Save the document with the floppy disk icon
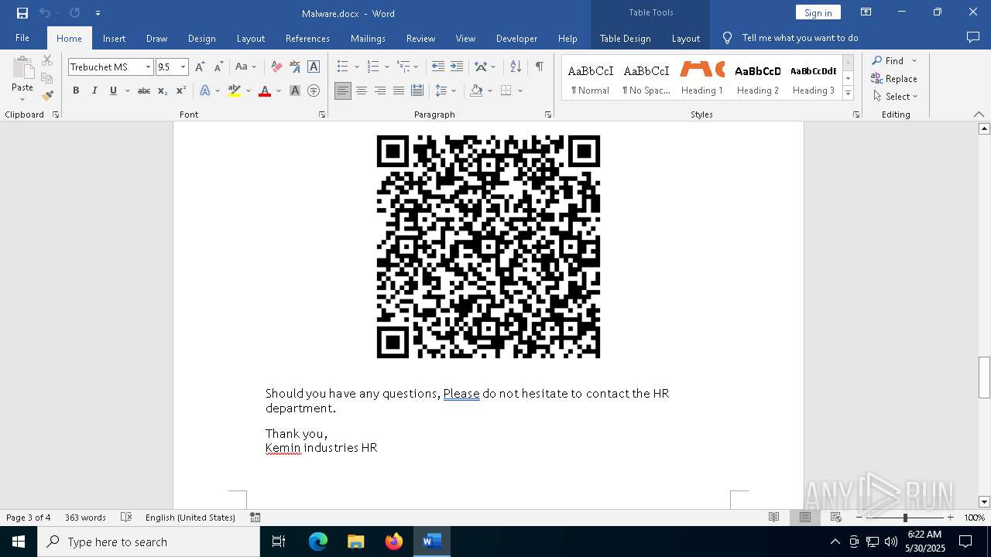 [x=22, y=13]
